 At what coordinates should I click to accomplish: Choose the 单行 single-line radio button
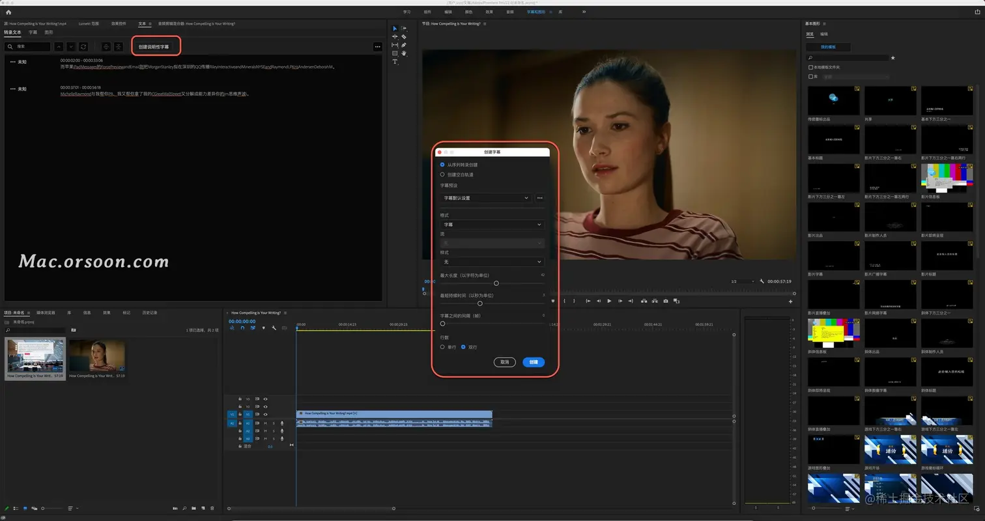click(x=442, y=347)
